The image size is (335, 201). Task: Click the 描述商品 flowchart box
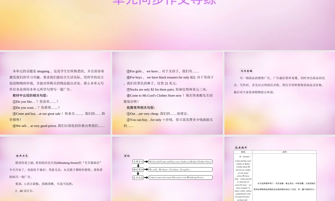point(138,170)
